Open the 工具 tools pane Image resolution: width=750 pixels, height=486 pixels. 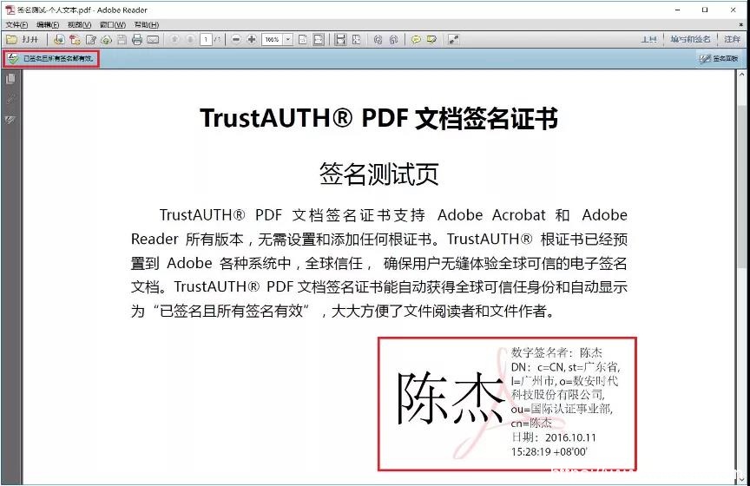(x=648, y=39)
